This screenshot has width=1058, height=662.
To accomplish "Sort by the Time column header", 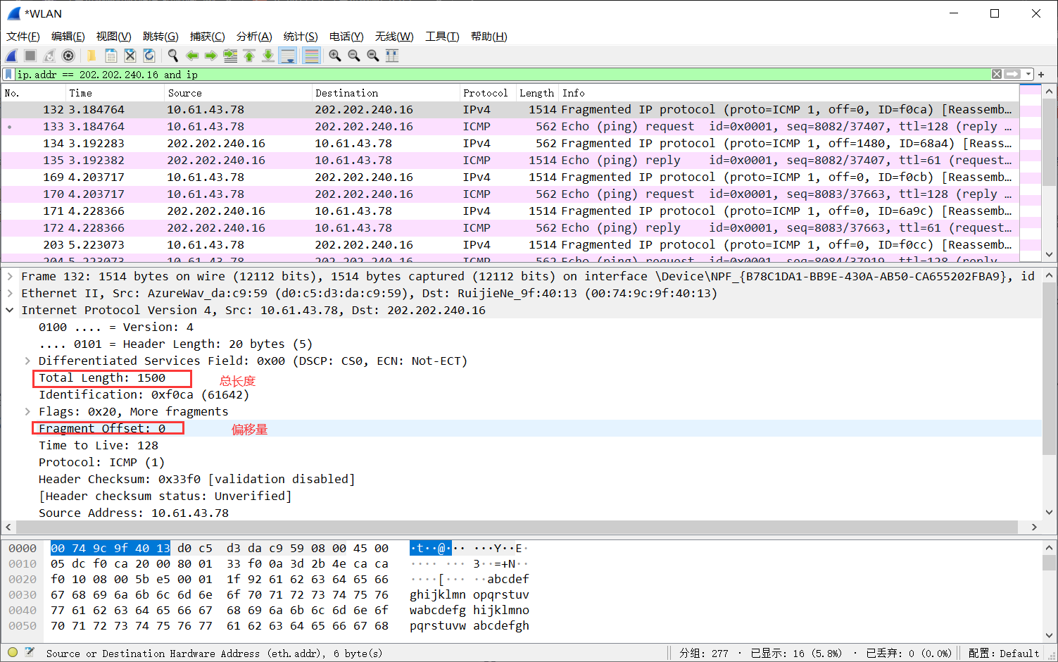I will (114, 93).
